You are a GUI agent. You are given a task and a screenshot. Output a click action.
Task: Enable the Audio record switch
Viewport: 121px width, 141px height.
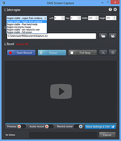coord(49,127)
